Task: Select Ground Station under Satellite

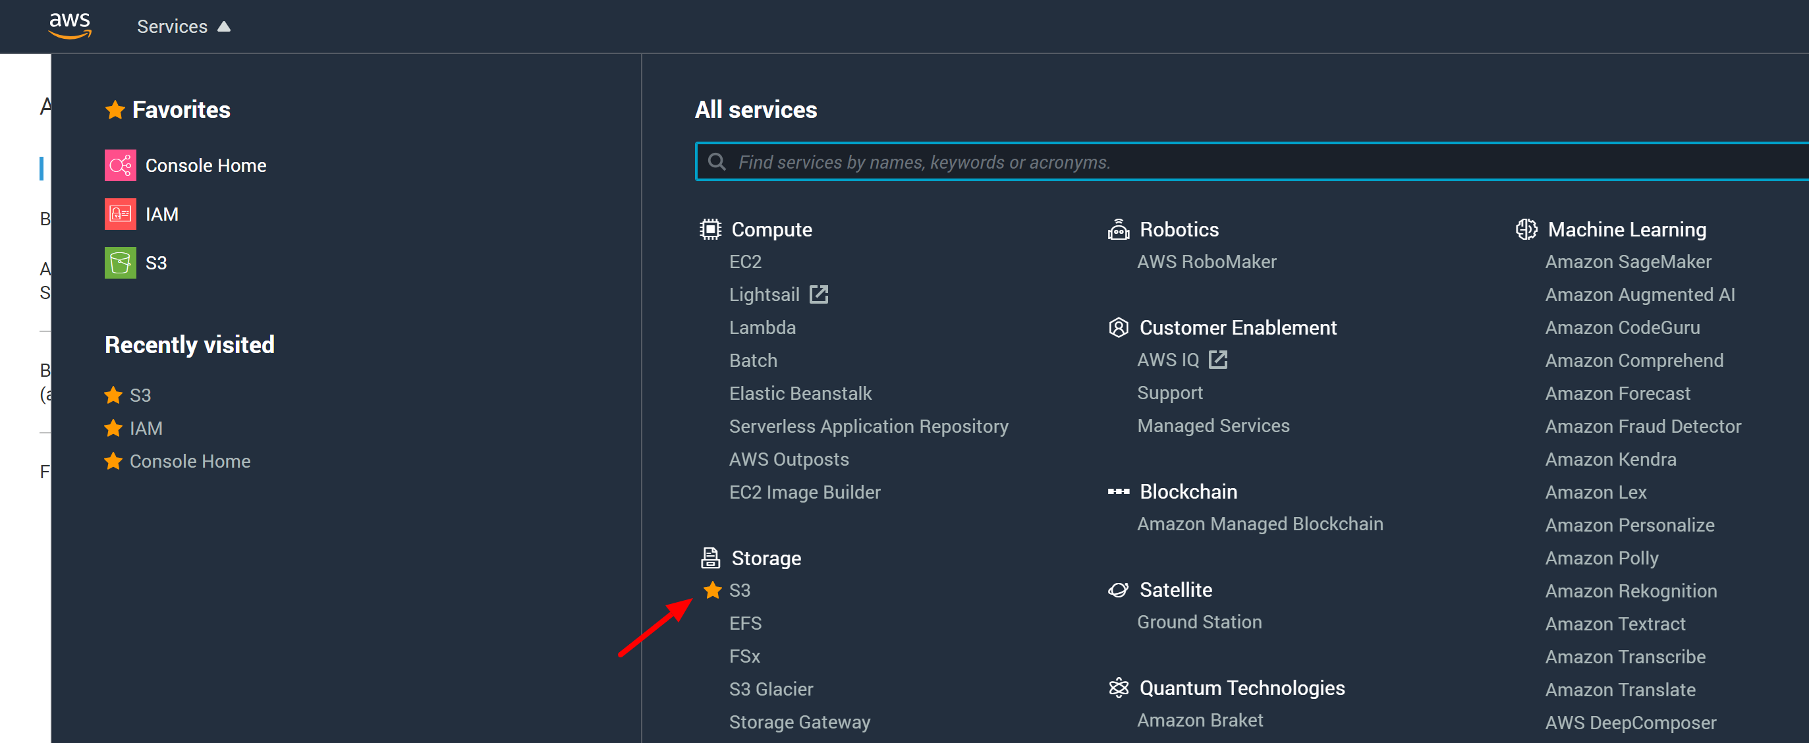Action: point(1199,622)
